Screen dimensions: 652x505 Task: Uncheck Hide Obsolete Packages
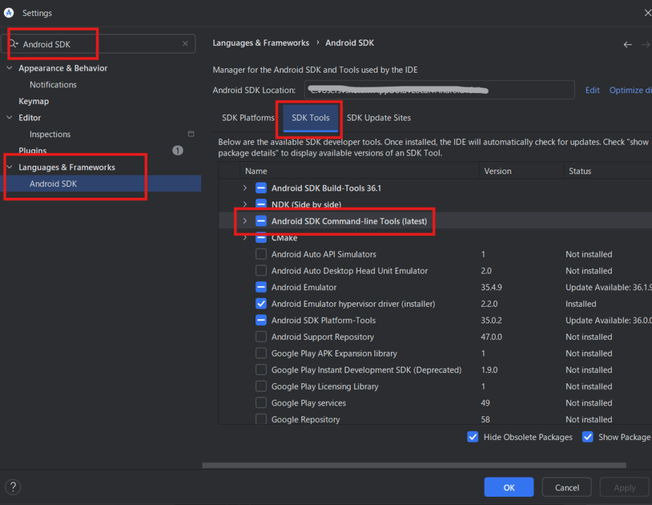[x=473, y=437]
